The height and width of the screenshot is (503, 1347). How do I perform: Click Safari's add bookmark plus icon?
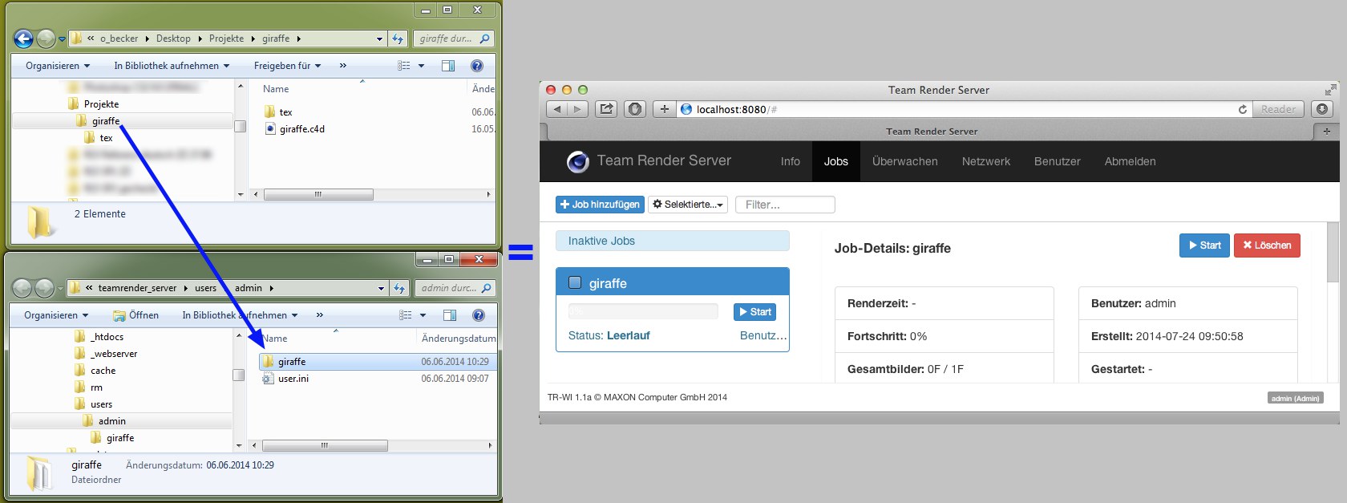click(664, 109)
